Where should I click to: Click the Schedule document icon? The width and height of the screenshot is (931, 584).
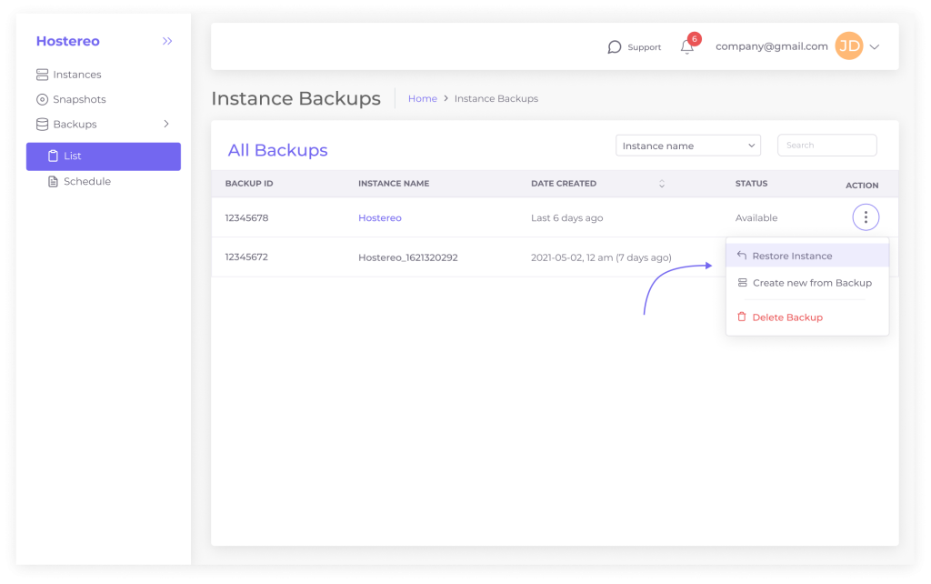53,181
